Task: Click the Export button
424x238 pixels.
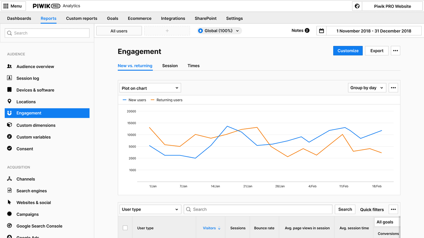Action: click(x=377, y=51)
